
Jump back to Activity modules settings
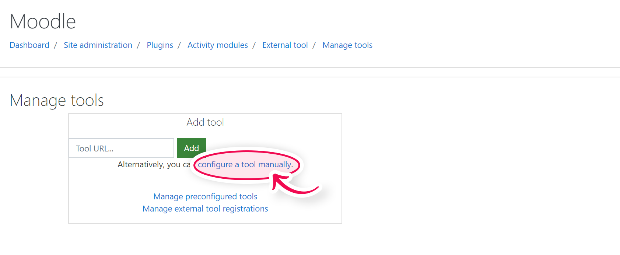pos(217,45)
